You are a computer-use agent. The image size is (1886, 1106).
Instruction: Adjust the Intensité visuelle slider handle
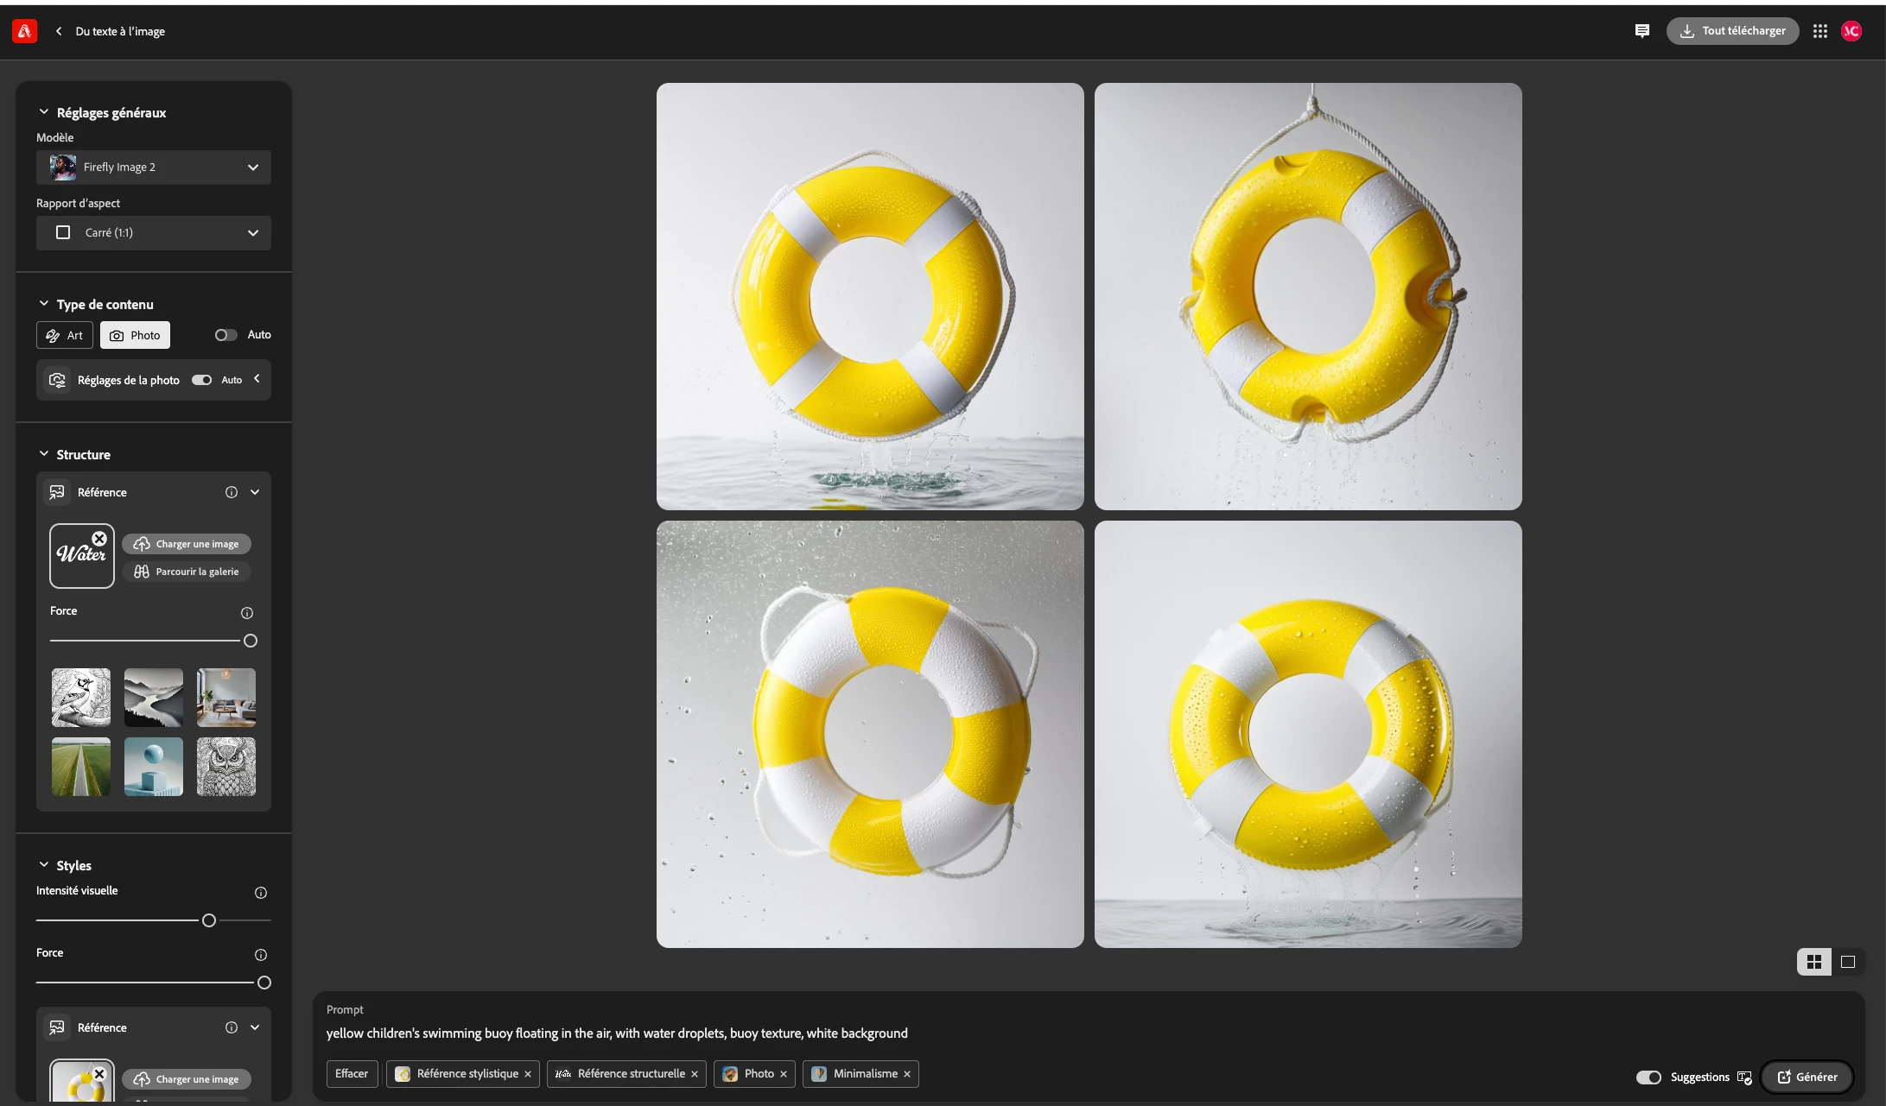click(209, 920)
